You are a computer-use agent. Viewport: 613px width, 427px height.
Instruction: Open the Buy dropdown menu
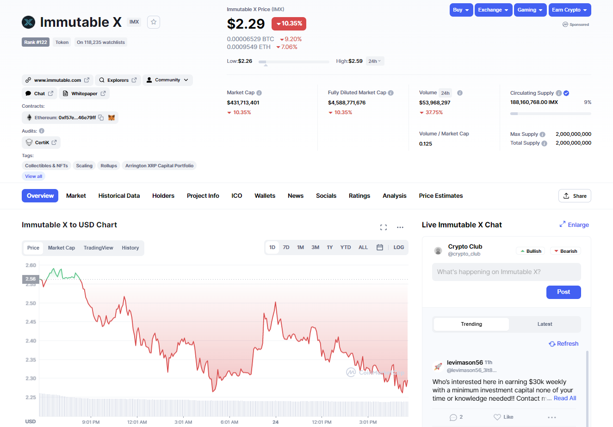pos(461,10)
